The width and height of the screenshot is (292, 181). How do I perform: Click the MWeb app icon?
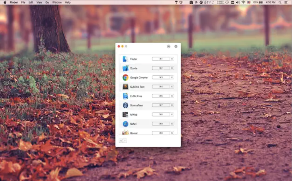coord(125,114)
